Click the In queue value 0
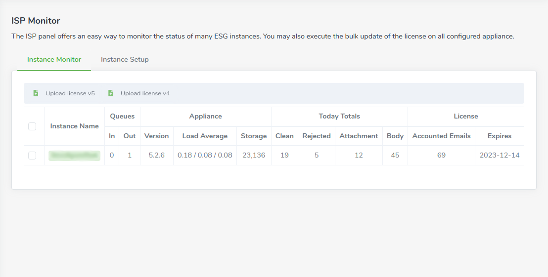This screenshot has width=548, height=277. coord(112,155)
